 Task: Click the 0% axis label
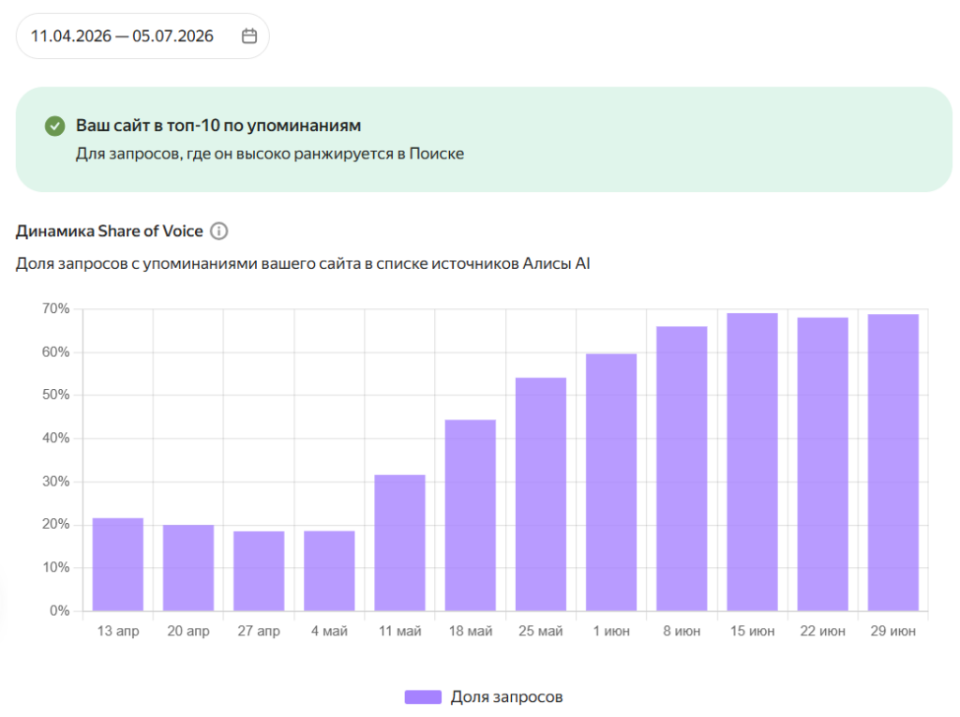[x=59, y=610]
